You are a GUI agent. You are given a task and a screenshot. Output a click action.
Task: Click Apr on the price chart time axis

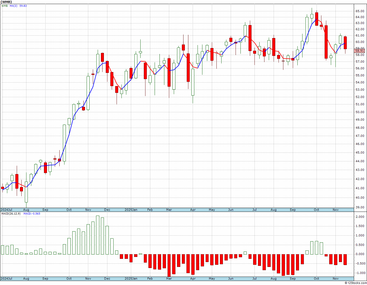click(193, 210)
